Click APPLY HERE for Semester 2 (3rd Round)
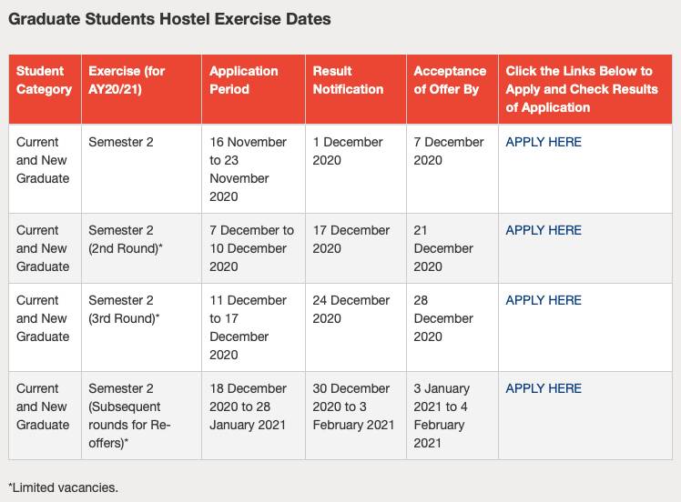Screen dimensions: 681x502 (x=544, y=300)
